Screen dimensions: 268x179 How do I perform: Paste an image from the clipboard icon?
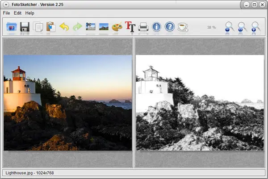(51, 27)
